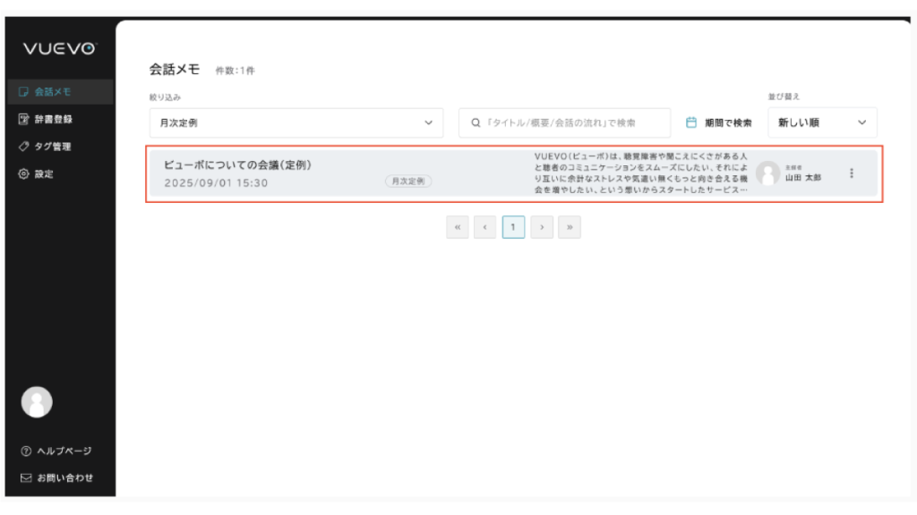The width and height of the screenshot is (917, 515).
Task: Open memo ビューボについての会議(定例)
Action: tap(237, 165)
